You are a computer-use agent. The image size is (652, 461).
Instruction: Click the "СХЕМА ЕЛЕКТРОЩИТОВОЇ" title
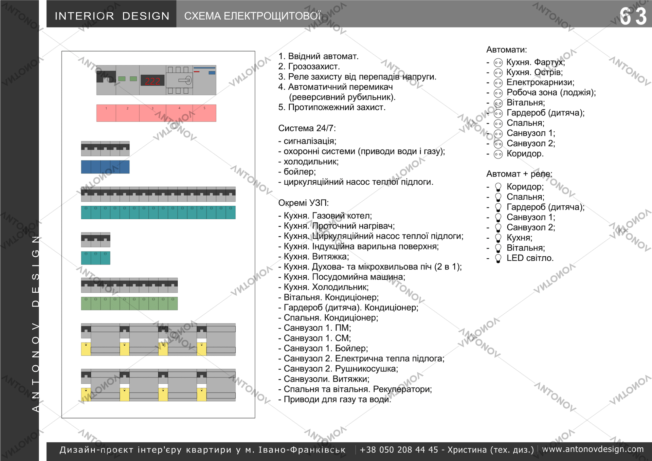(x=253, y=16)
